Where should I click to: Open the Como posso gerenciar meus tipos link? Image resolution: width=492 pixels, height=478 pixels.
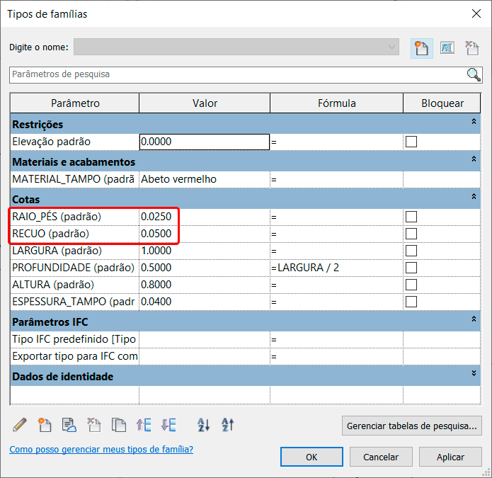click(x=101, y=450)
